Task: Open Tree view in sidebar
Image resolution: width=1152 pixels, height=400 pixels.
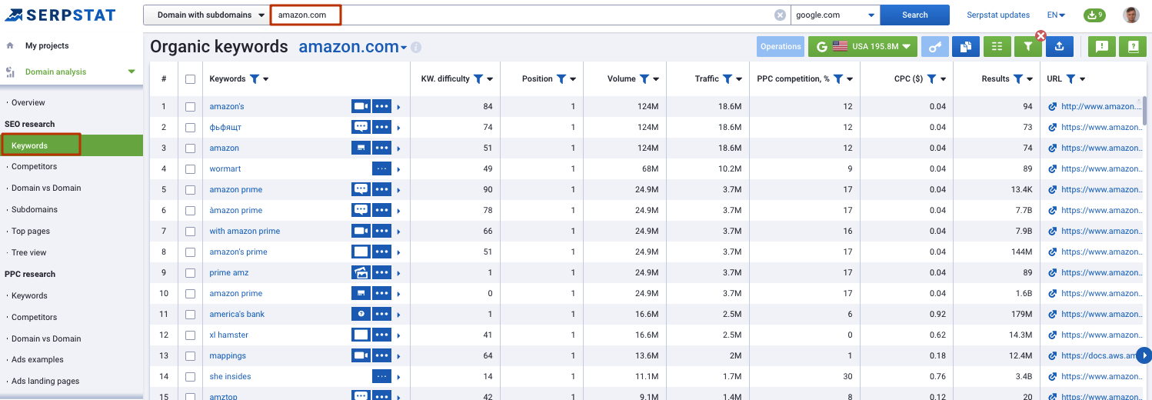Action: [x=29, y=252]
